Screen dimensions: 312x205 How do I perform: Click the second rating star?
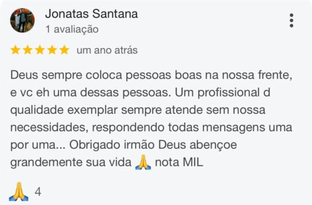pyautogui.click(x=27, y=50)
